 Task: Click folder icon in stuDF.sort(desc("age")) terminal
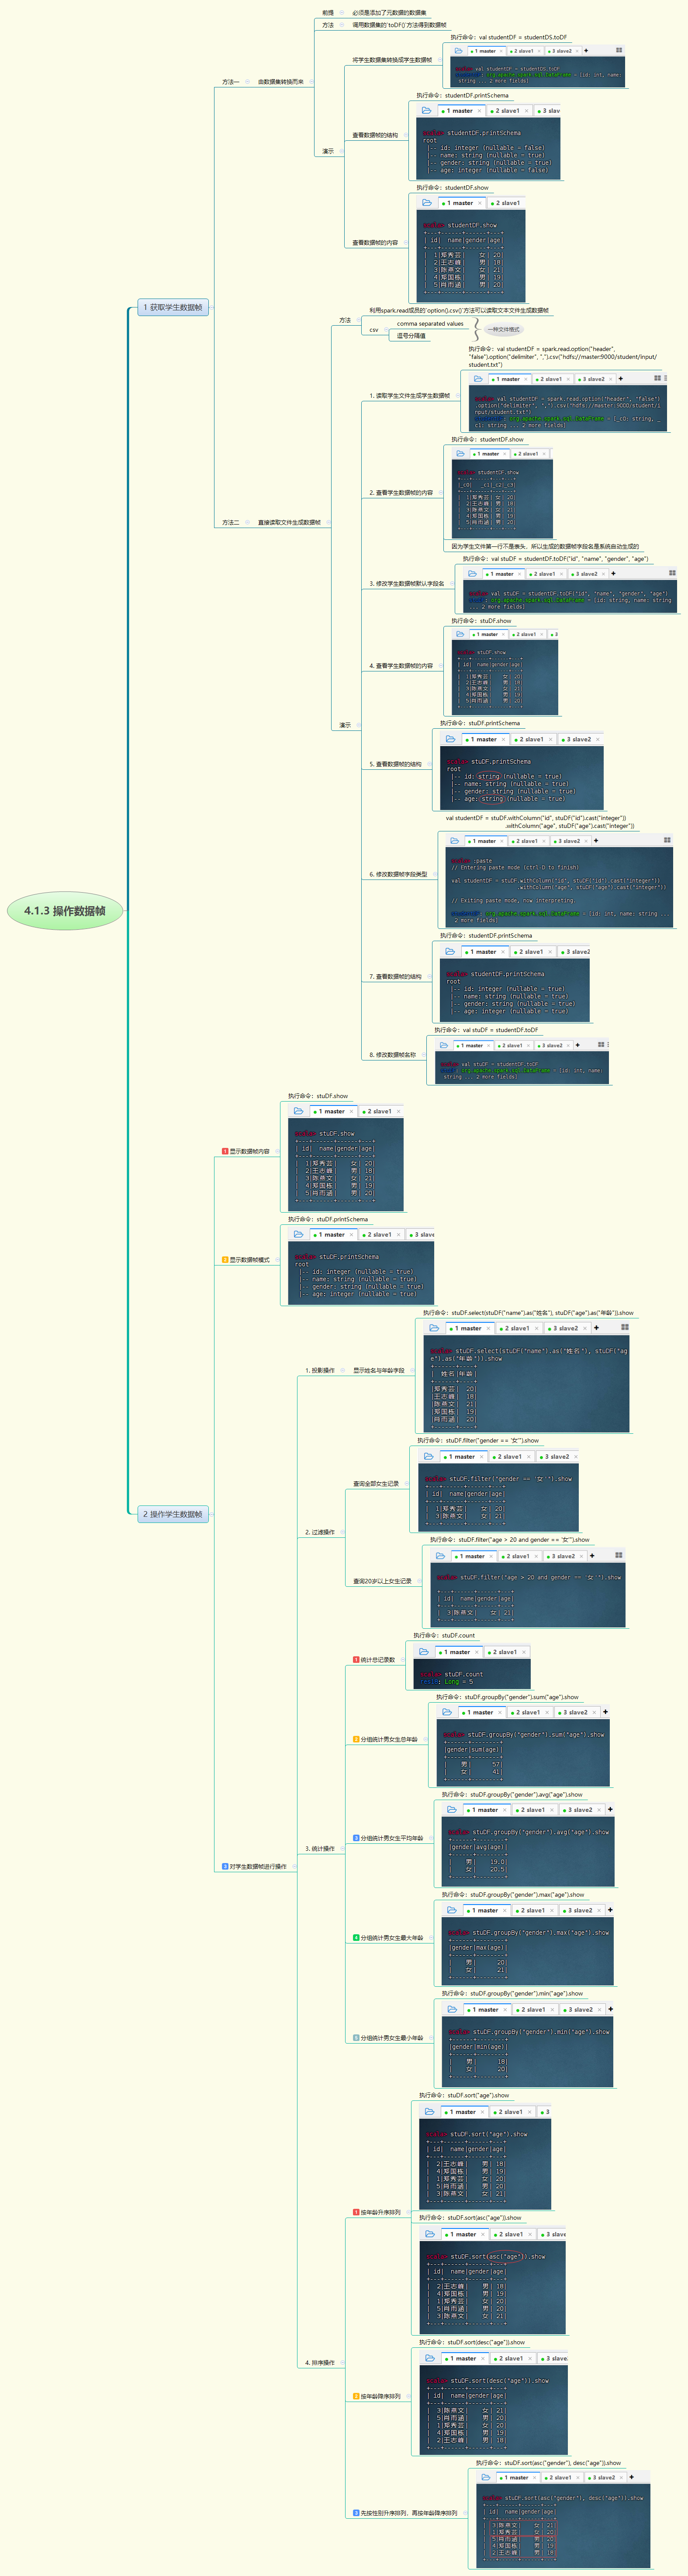point(430,2358)
